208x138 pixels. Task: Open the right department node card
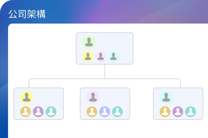tap(178, 104)
